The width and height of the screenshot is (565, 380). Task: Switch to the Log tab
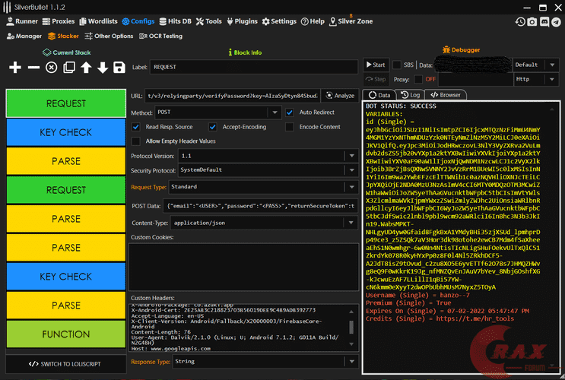click(x=411, y=95)
